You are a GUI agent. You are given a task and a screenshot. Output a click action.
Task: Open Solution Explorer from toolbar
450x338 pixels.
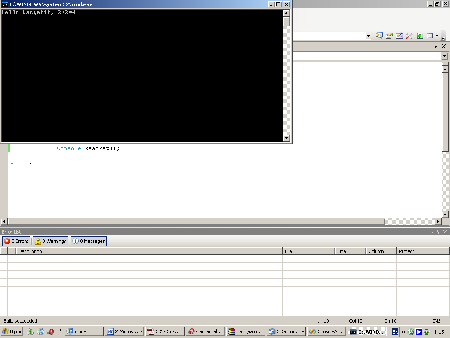click(x=379, y=36)
